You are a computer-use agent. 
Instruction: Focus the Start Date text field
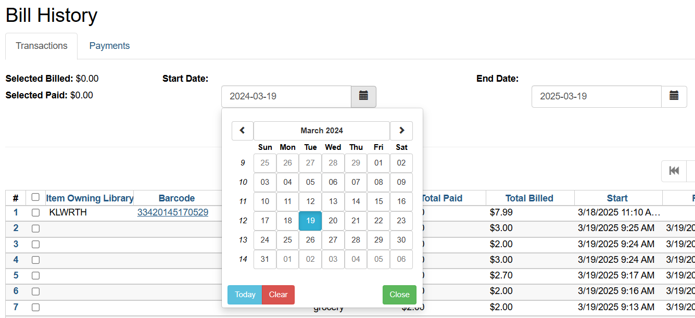coord(286,96)
